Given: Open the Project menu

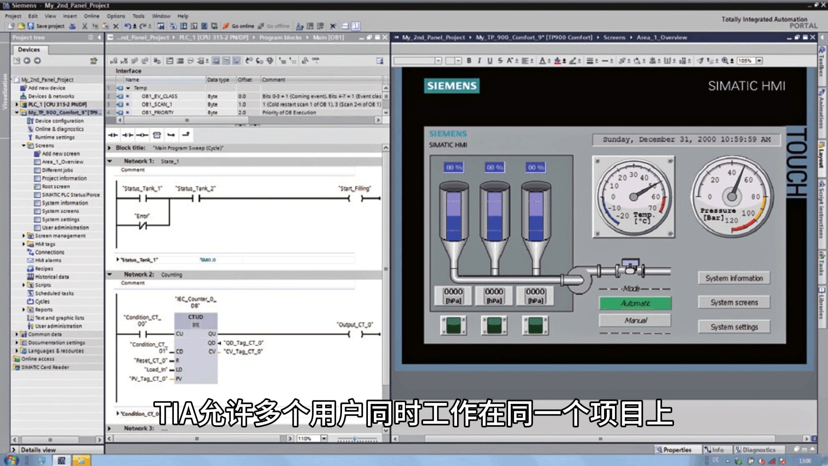Looking at the screenshot, I should 13,16.
